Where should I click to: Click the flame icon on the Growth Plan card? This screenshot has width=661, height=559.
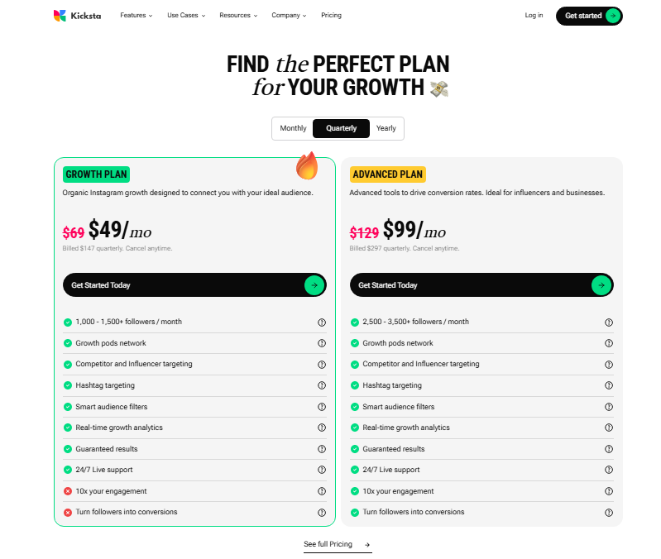coord(307,165)
